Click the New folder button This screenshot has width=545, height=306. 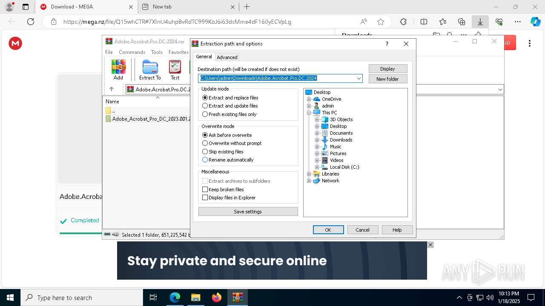click(x=388, y=79)
